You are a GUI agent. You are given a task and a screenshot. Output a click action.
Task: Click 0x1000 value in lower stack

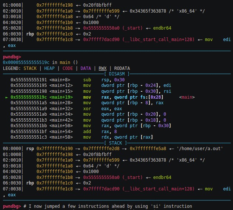coord(91,172)
